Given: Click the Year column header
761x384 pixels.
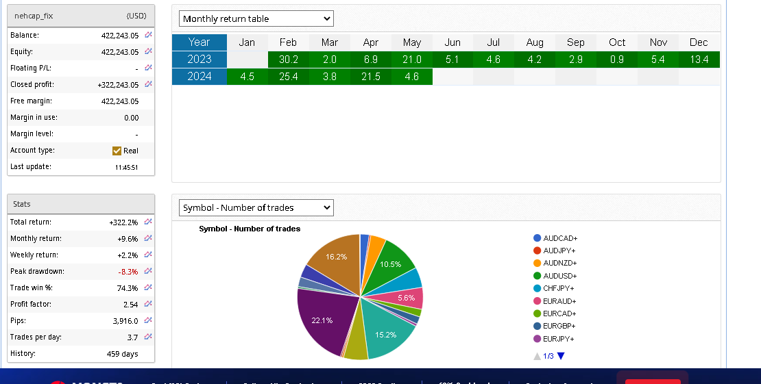Looking at the screenshot, I should click(199, 42).
